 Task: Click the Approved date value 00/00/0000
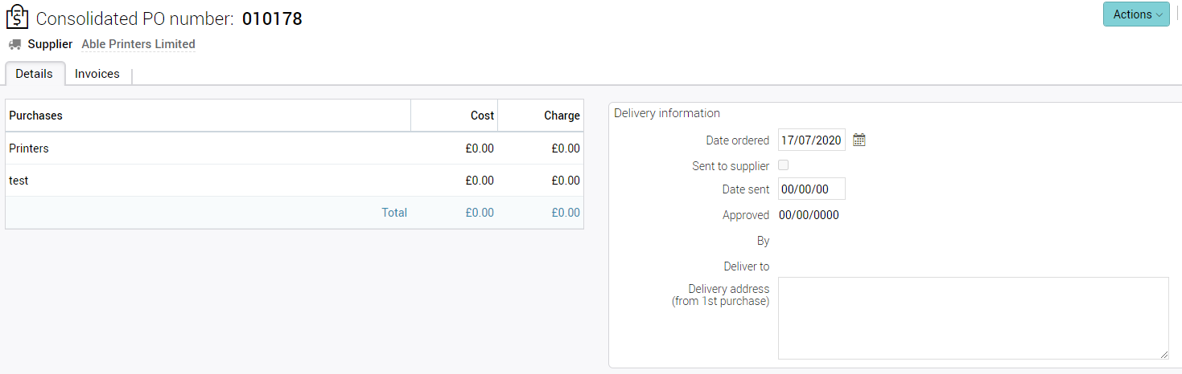coord(809,215)
